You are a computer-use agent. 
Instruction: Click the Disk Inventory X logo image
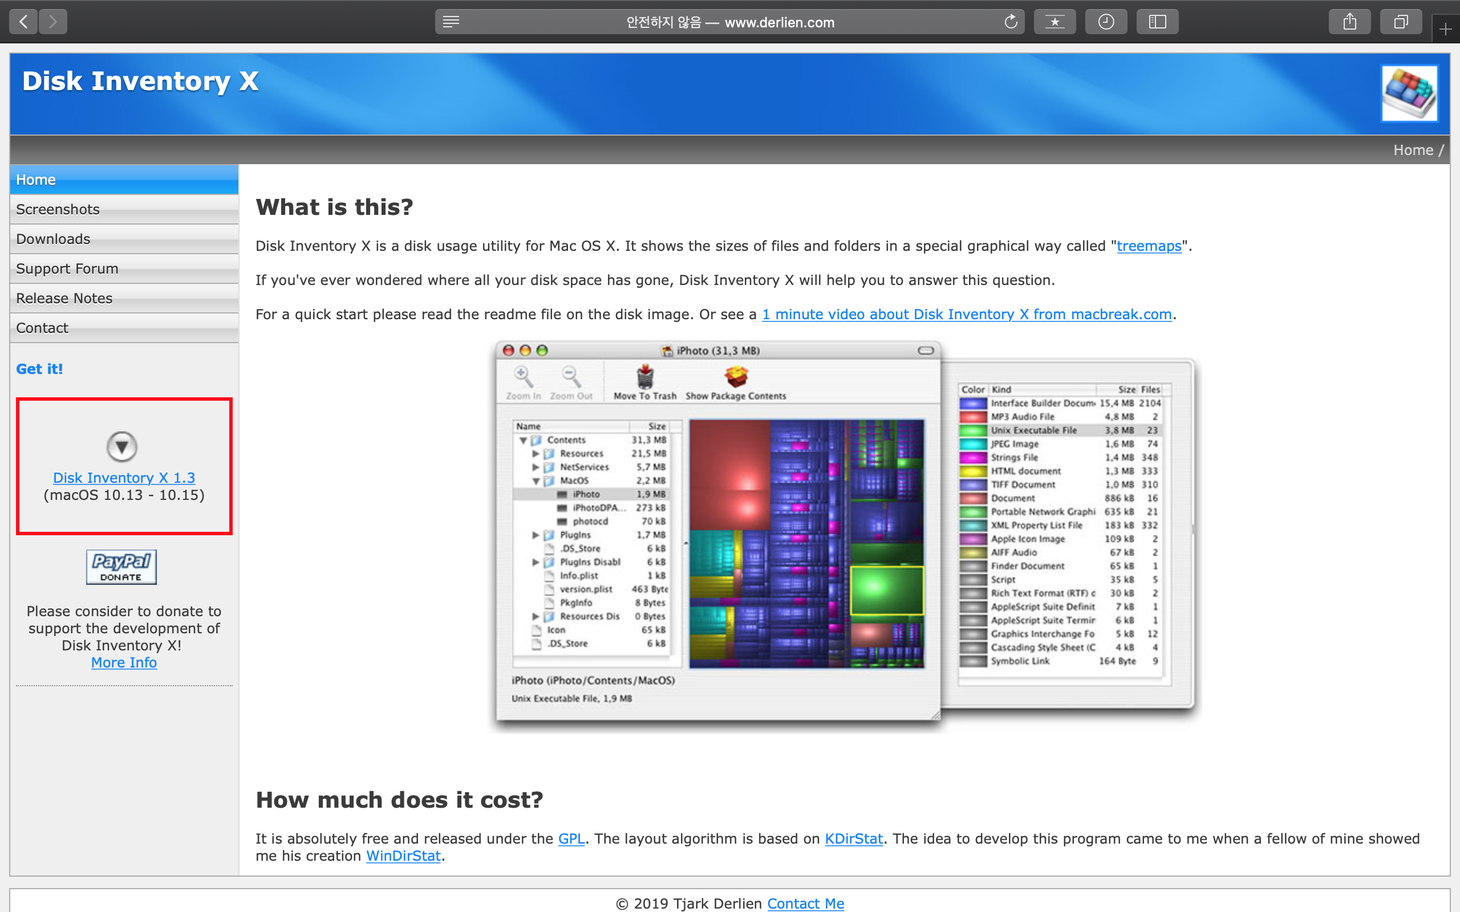pyautogui.click(x=1409, y=94)
